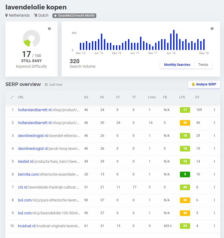Click tallest bar in search volume chart
224x238 pixels.
[x=174, y=40]
